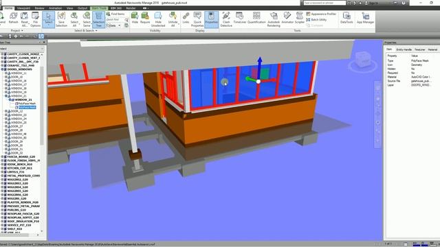Image resolution: width=440 pixels, height=247 pixels.
Task: Open the DataTools icon
Action: pyautogui.click(x=346, y=18)
